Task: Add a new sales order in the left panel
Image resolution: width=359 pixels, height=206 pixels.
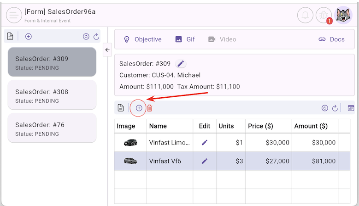Action: 29,37
